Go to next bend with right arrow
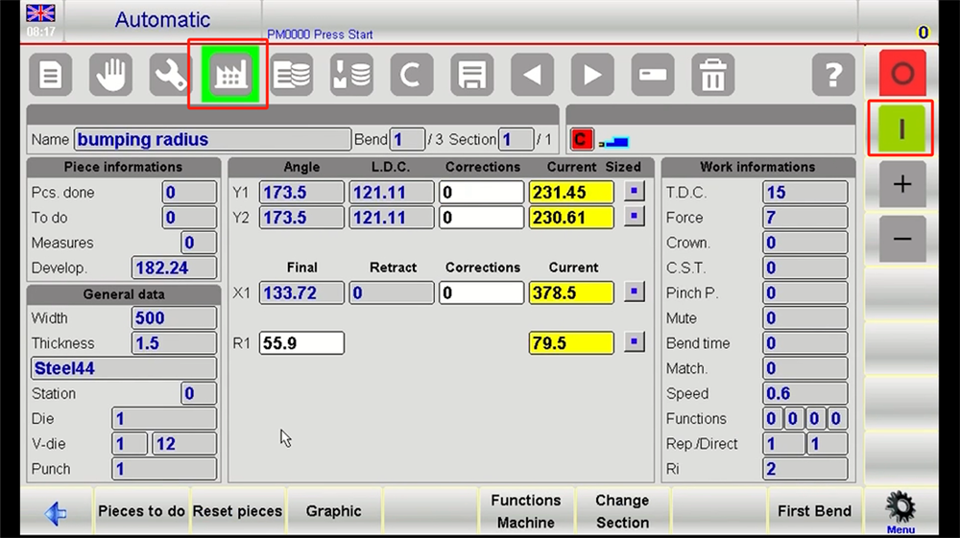The image size is (960, 538). click(592, 74)
